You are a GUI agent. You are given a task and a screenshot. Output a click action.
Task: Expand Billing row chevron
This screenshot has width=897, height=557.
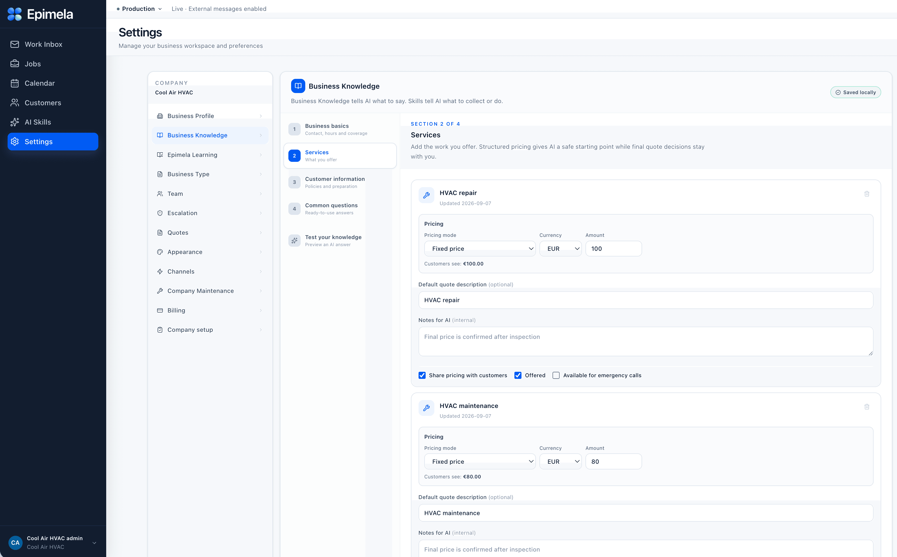[261, 311]
